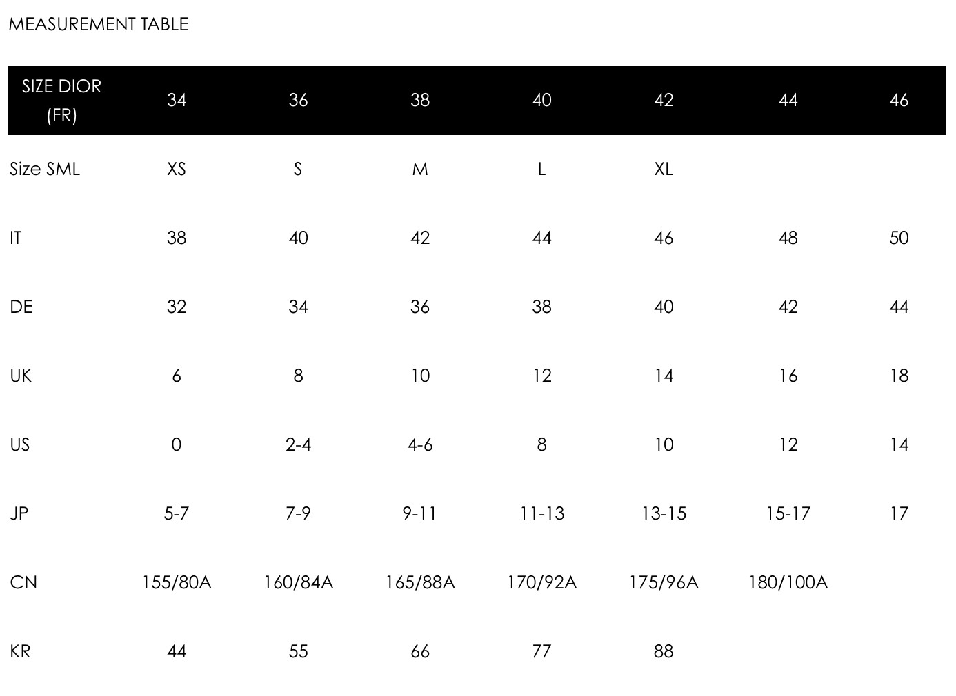The width and height of the screenshot is (956, 696).
Task: Click the 2-4 value in the US row
Action: tap(298, 444)
